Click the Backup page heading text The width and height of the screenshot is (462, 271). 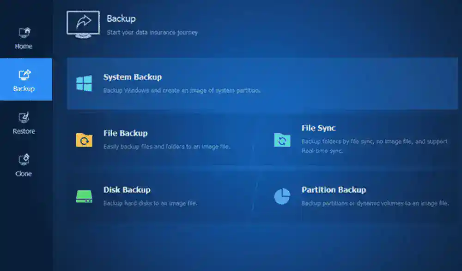coord(121,18)
